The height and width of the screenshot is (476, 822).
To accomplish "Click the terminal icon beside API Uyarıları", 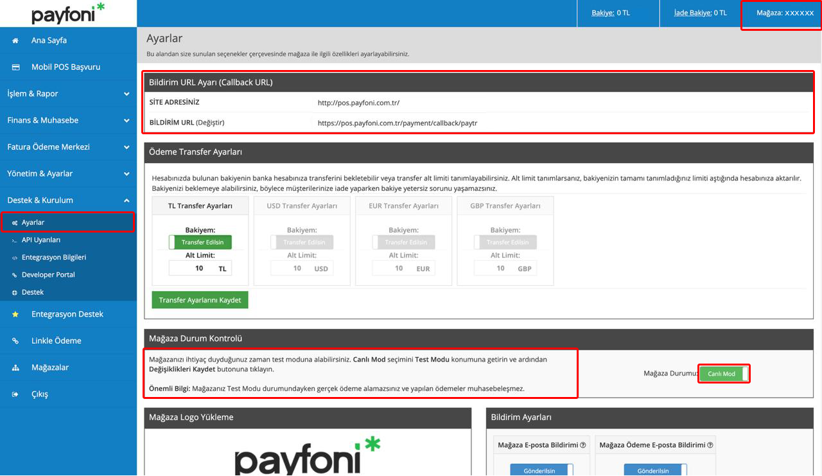I will pyautogui.click(x=15, y=240).
